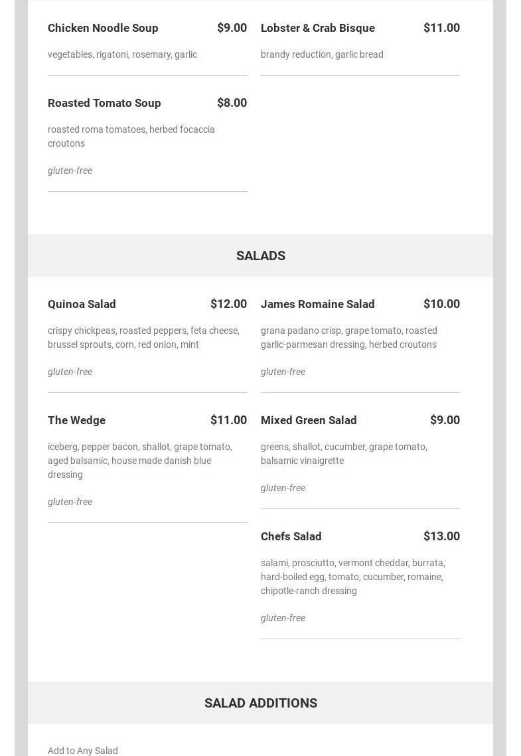Click the Chefs Salad heading
The width and height of the screenshot is (521, 756).
pos(291,536)
